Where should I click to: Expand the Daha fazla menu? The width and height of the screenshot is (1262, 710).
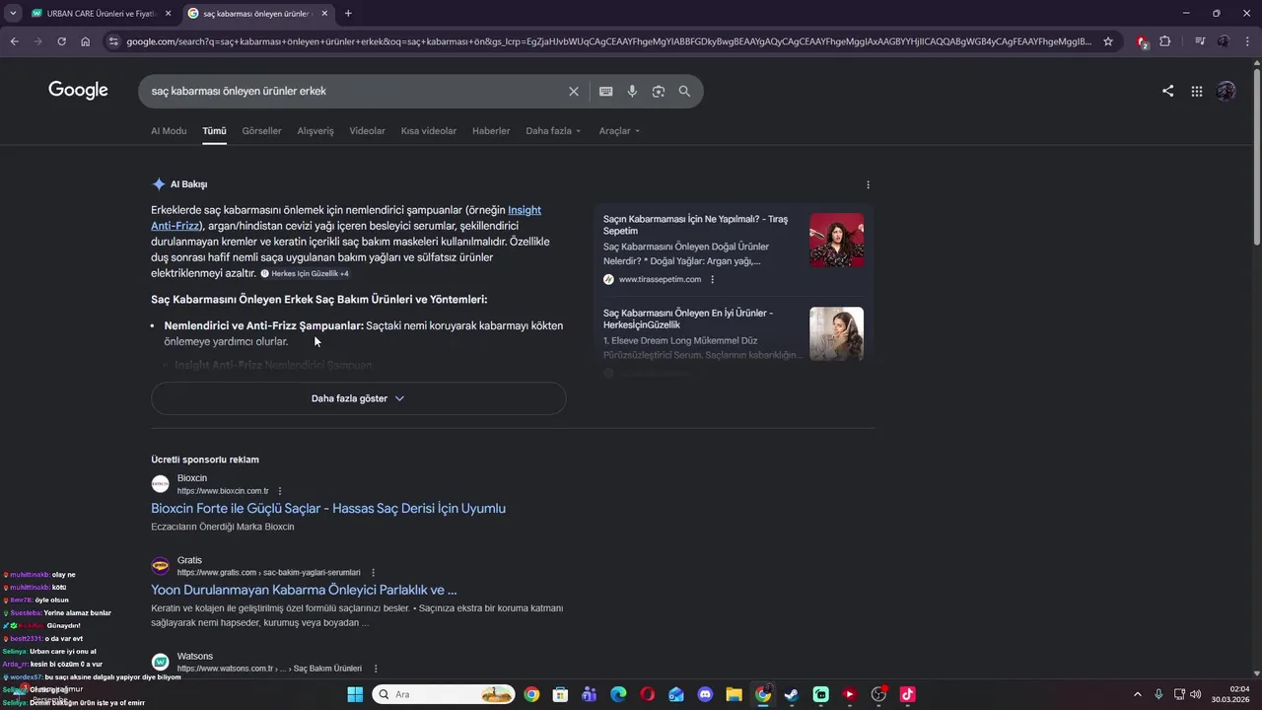553,131
